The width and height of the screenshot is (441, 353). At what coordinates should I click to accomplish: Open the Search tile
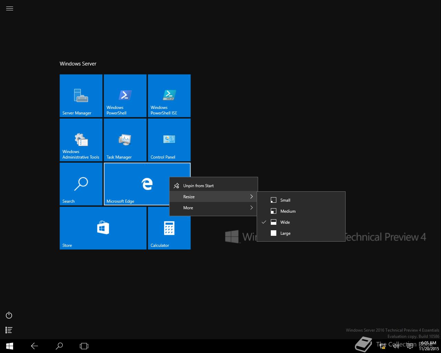pos(81,184)
